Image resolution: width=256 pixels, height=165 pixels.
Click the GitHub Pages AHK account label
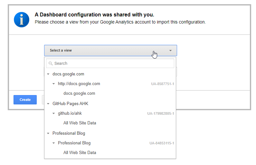[x=70, y=104]
